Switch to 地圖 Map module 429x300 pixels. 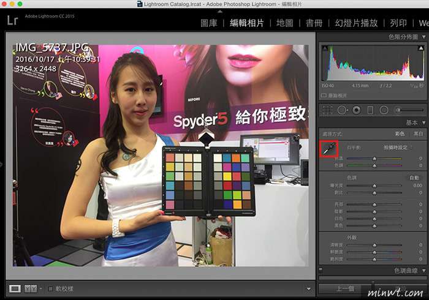pos(284,23)
